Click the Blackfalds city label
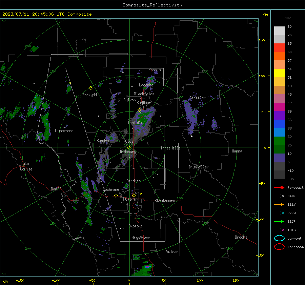 coord(144,94)
